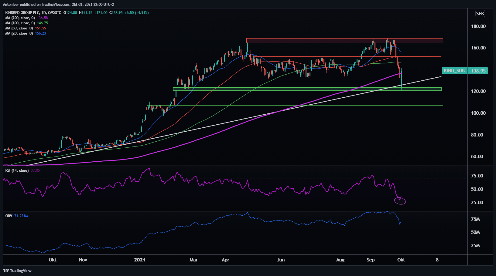Image resolution: width=496 pixels, height=276 pixels.
Task: Click the KINDRED GROUP PLC symbol title
Action: (x=22, y=13)
